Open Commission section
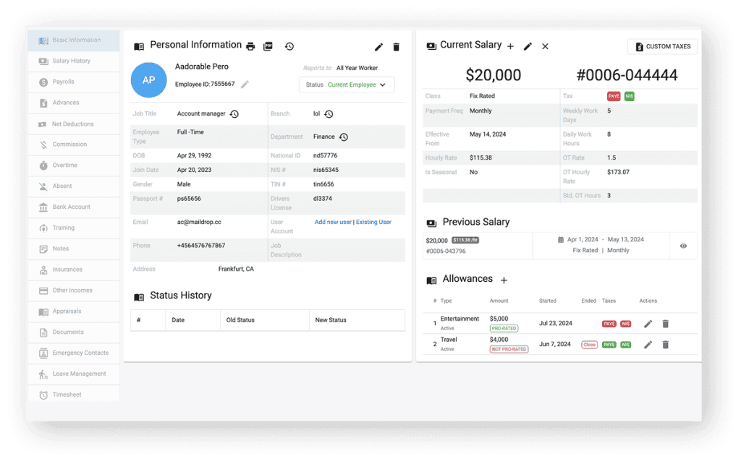The image size is (741, 461). tap(73, 145)
